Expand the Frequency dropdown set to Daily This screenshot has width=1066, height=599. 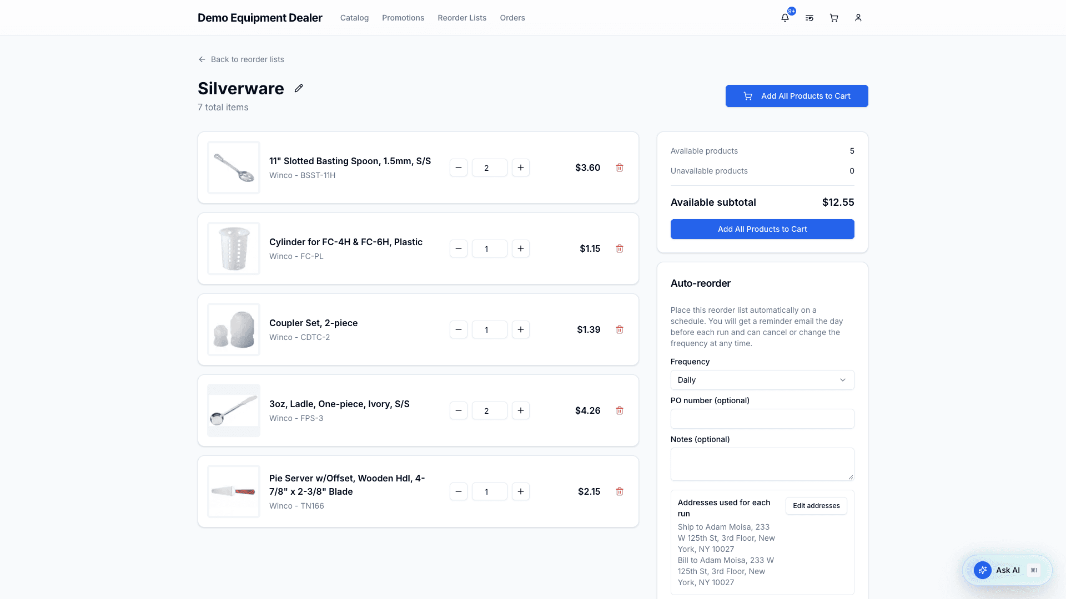(x=762, y=380)
